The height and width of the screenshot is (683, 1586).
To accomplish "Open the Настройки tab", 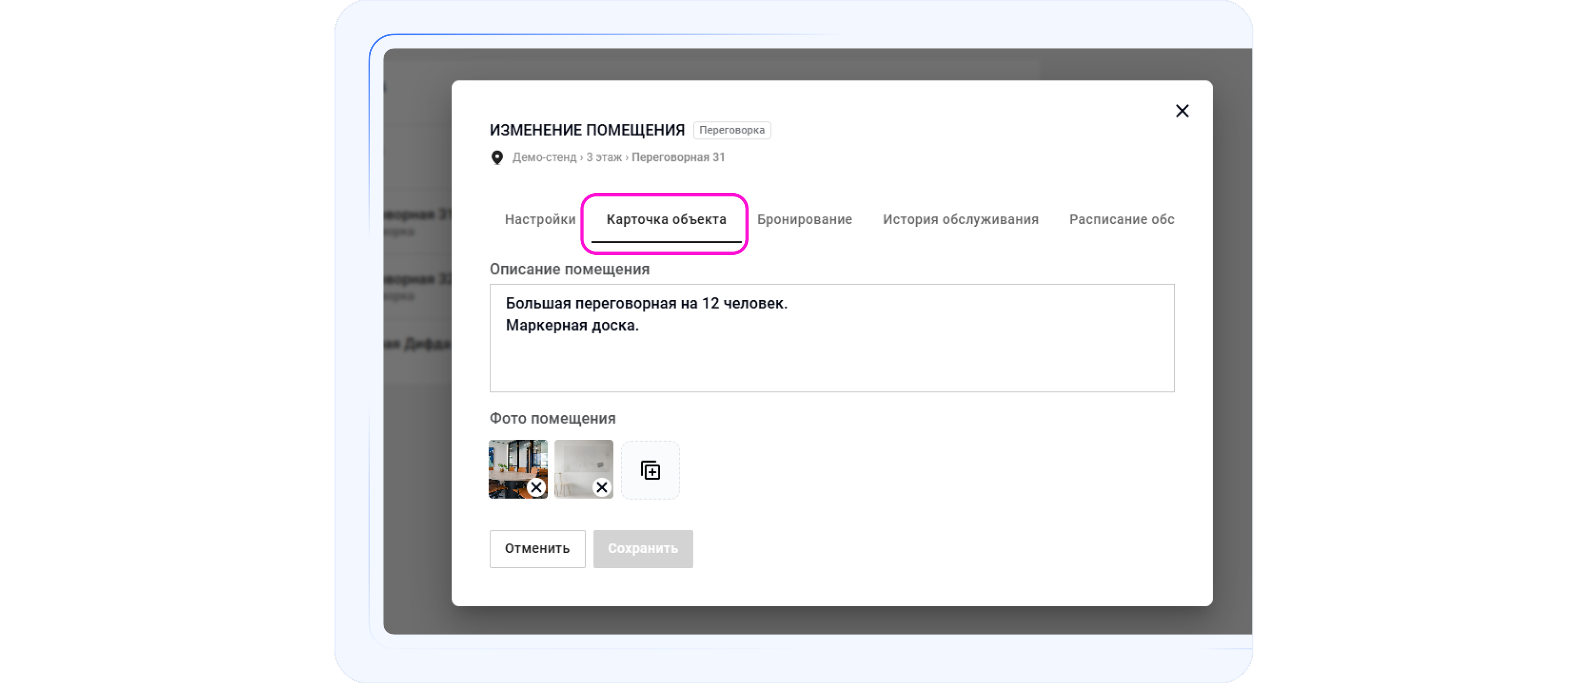I will pos(540,219).
